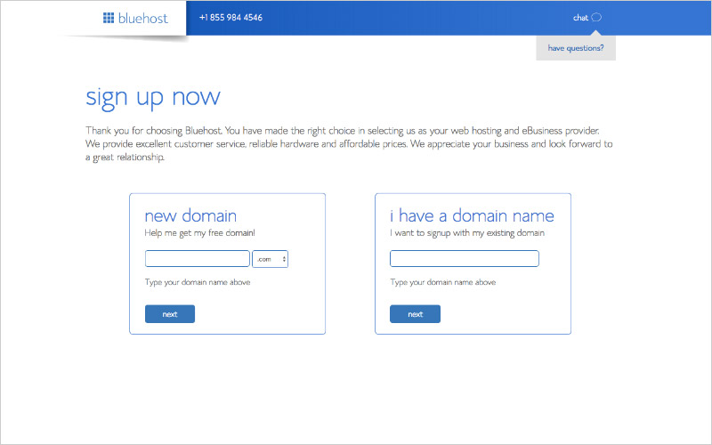Click the 'Thank you for choosing Bluehost' paragraph
Viewport: 712px width, 445px height.
coord(347,144)
